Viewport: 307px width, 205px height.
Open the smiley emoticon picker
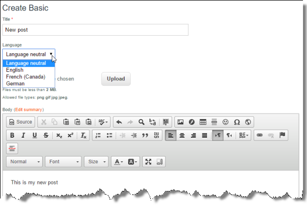[x=225, y=122]
